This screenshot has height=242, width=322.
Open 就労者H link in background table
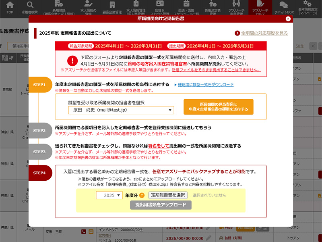click(x=105, y=236)
